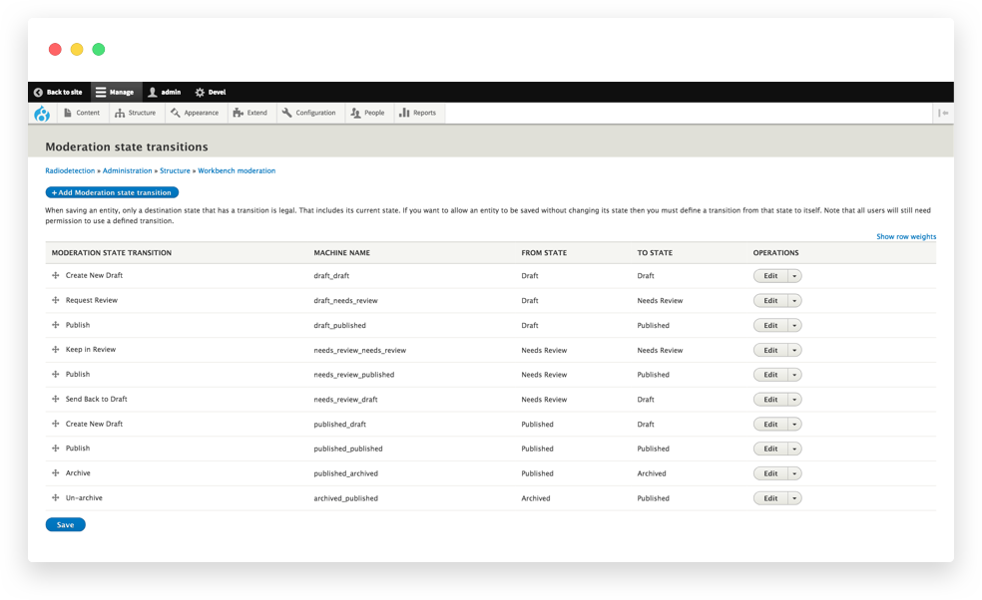Screen dimensions: 982x600
Task: Open operations arrow for archived_published row
Action: pos(794,498)
